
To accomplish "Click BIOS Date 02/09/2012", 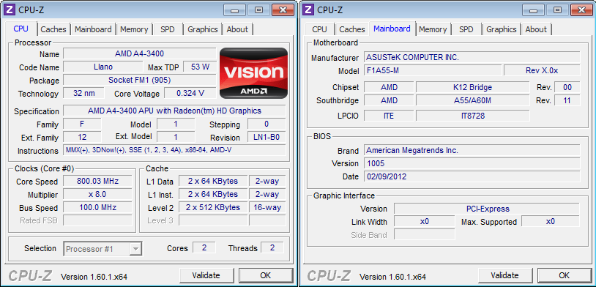I will pos(472,176).
